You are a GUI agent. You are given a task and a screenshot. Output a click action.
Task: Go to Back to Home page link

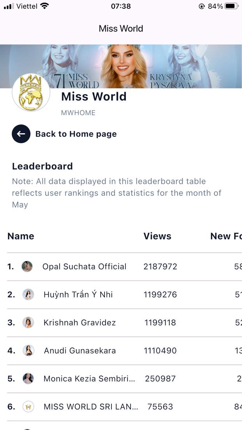coord(76,134)
